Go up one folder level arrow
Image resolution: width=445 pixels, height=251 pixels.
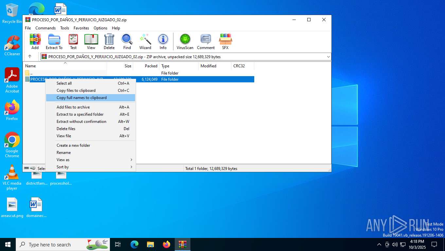click(x=29, y=57)
